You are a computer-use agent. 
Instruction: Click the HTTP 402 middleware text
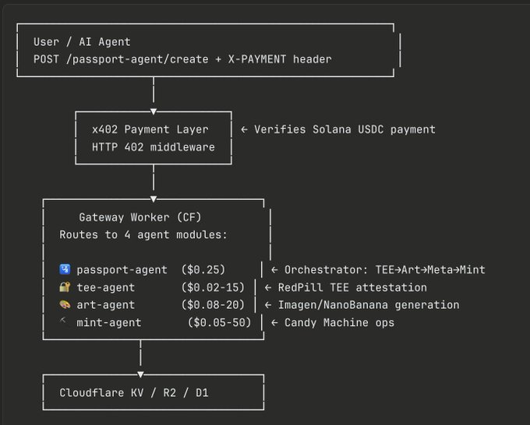point(153,146)
